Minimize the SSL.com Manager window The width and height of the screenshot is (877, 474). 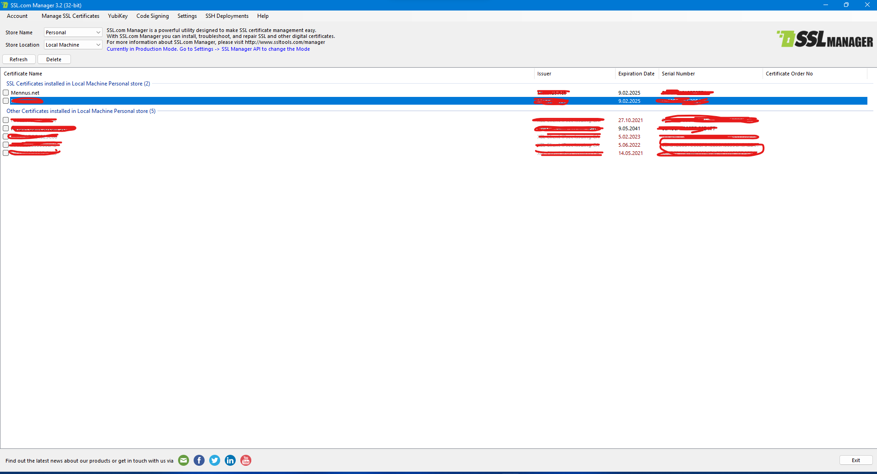pos(826,5)
